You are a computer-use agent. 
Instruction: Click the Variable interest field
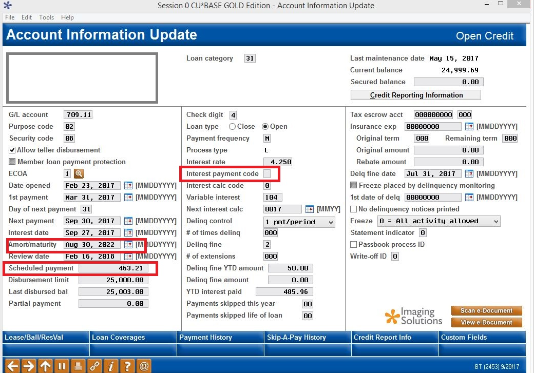[x=273, y=198]
